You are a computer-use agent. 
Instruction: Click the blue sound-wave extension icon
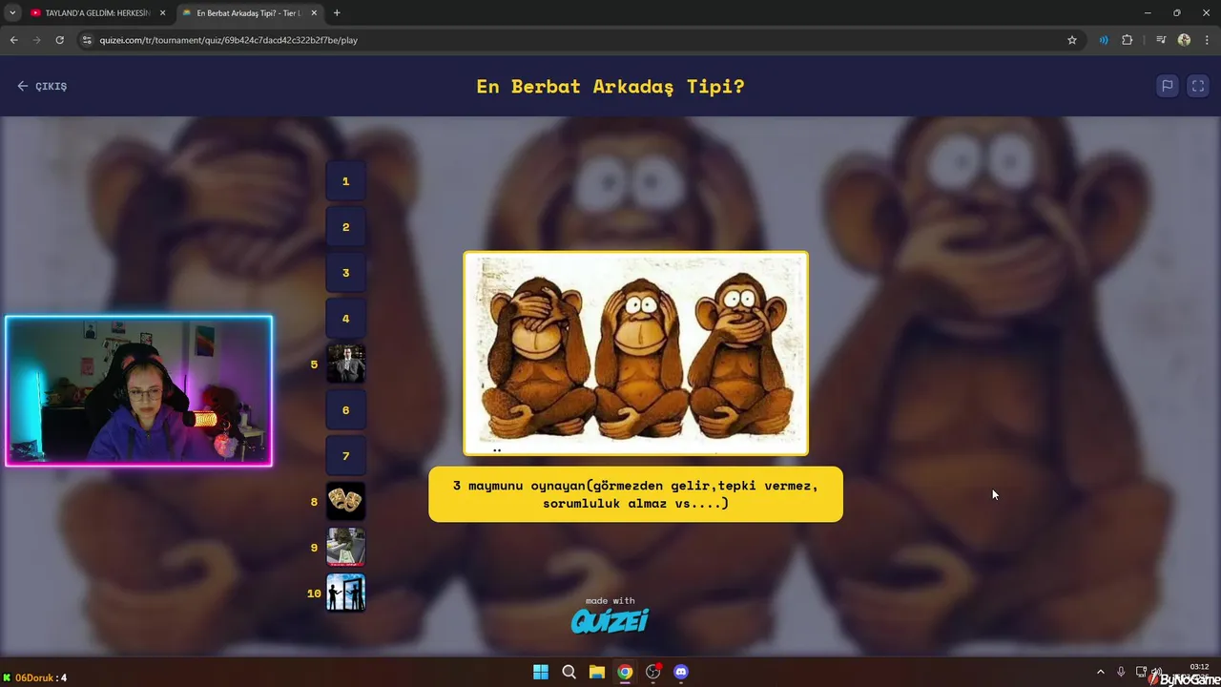1104,40
